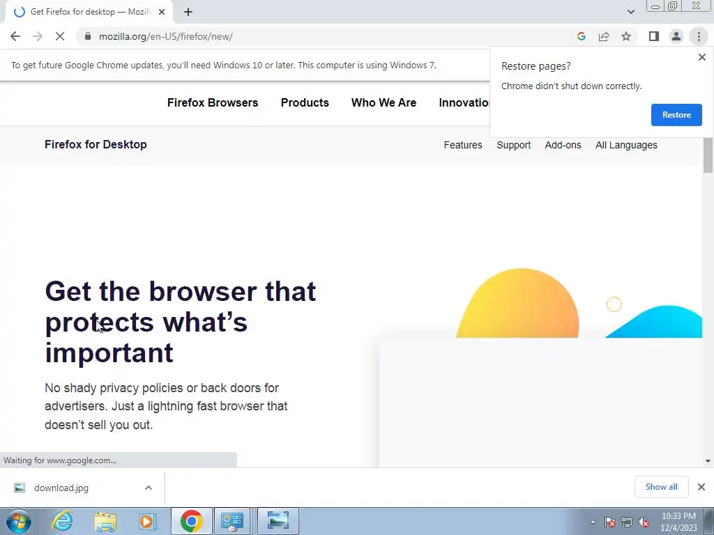Open the Google search side panel icon

point(581,36)
